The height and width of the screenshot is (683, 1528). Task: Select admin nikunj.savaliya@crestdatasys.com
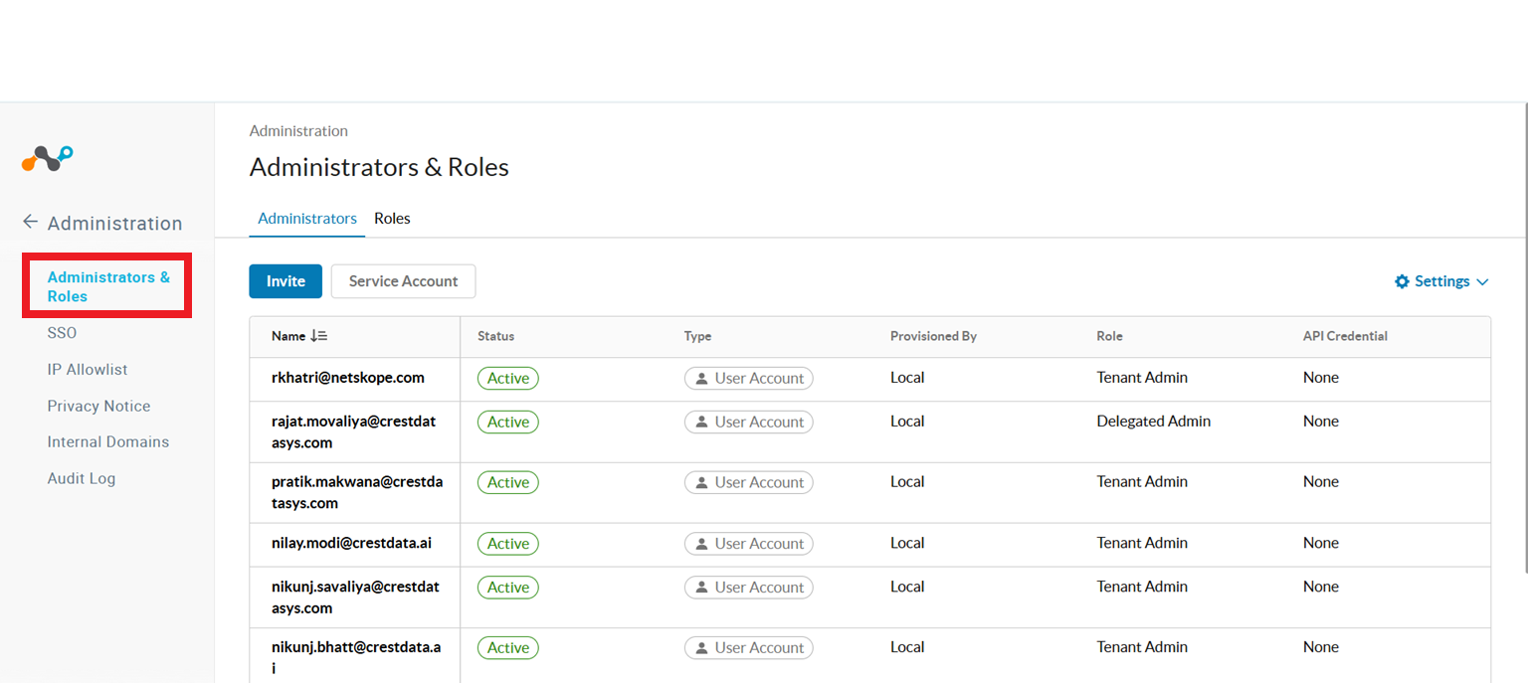click(x=355, y=597)
